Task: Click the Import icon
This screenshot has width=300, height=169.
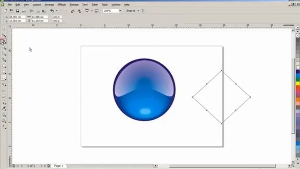Action: point(73,11)
